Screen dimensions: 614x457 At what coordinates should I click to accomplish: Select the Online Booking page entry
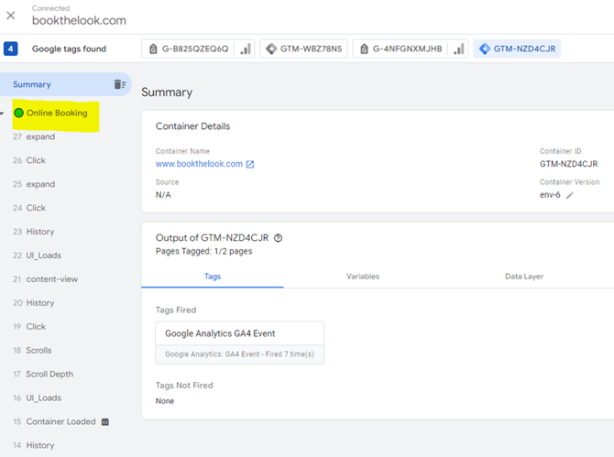[56, 113]
